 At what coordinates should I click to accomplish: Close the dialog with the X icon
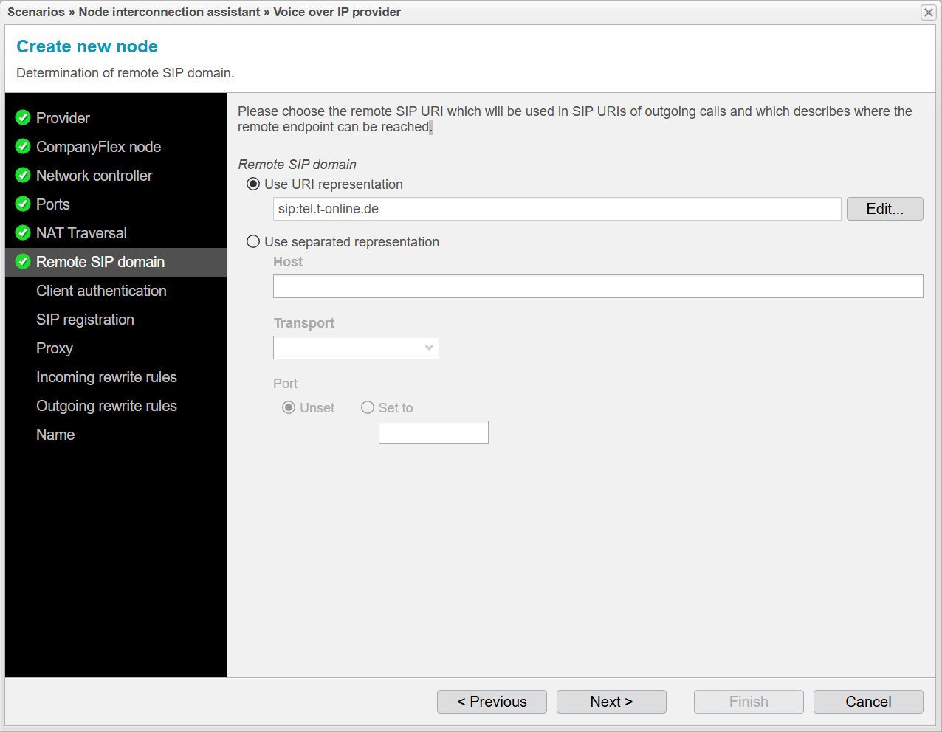point(928,13)
